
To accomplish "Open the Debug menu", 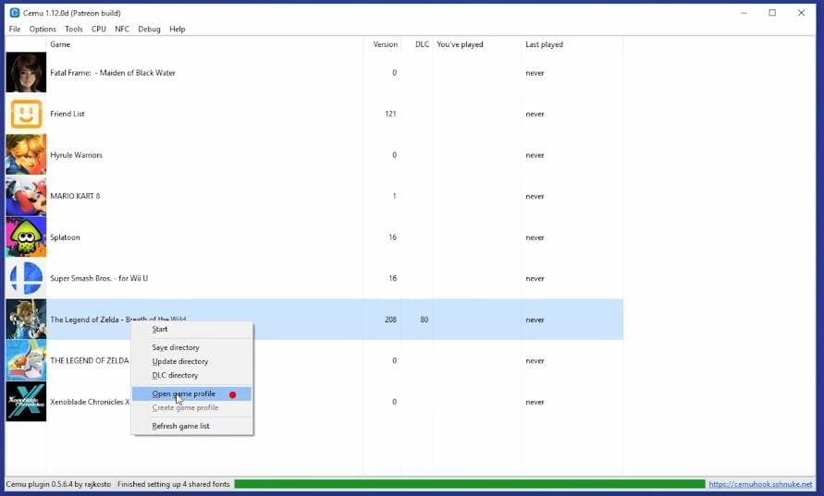I will pos(149,29).
